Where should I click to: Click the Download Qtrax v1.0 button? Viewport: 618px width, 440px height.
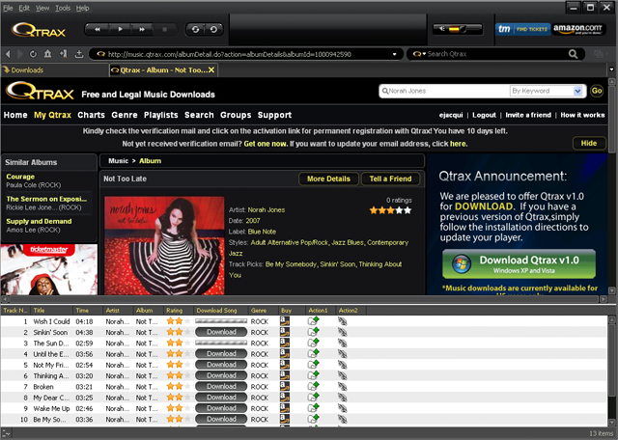(519, 264)
